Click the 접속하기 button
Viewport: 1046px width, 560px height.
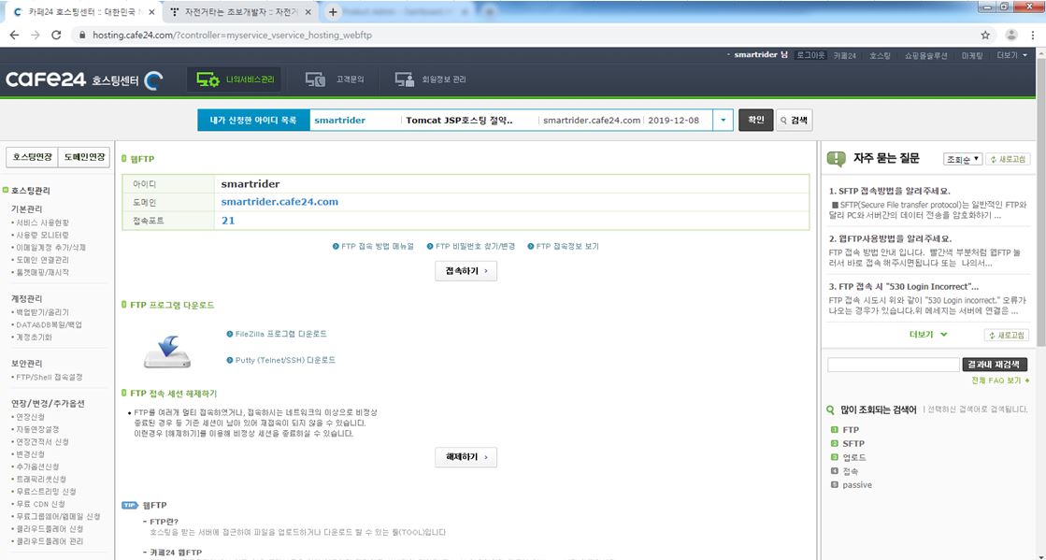coord(466,271)
